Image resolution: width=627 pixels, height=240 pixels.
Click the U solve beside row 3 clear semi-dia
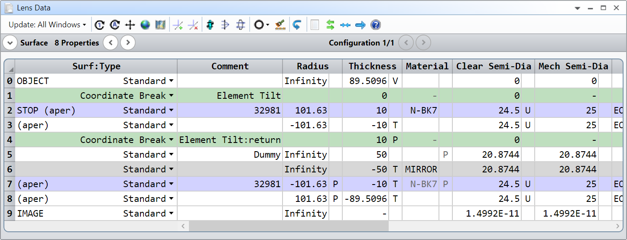click(527, 125)
